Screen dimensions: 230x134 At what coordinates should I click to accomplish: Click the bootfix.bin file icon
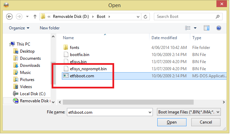tap(66, 54)
